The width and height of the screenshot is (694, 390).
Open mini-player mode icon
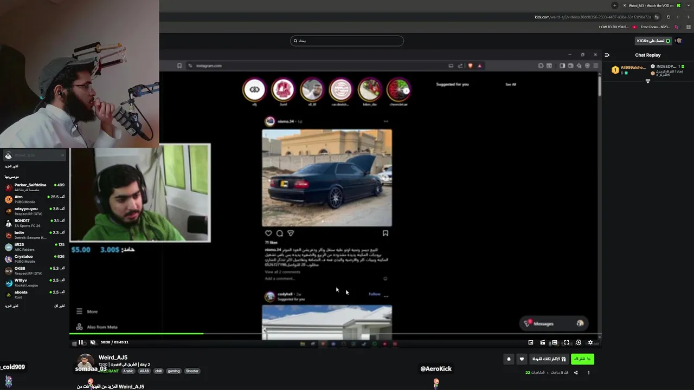point(531,342)
